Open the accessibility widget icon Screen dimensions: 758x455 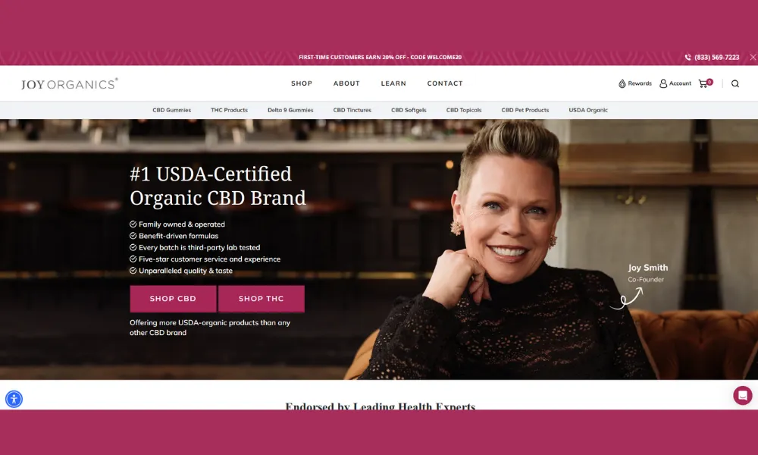click(x=14, y=399)
